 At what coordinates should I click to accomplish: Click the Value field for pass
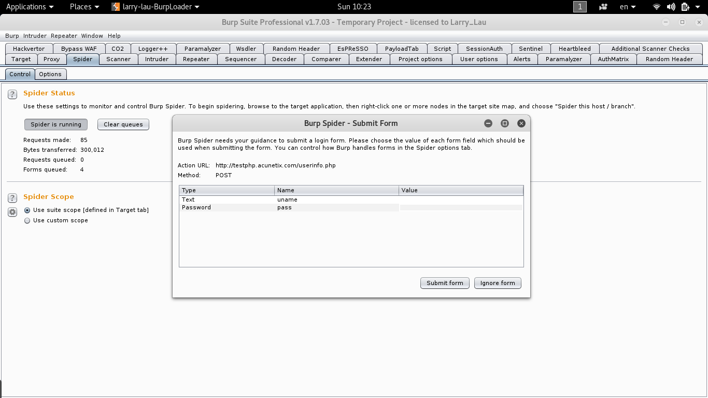click(461, 207)
